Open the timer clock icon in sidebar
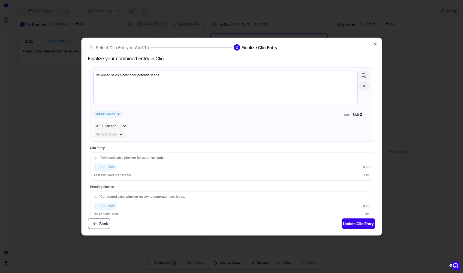463x273 pixels. (6, 20)
